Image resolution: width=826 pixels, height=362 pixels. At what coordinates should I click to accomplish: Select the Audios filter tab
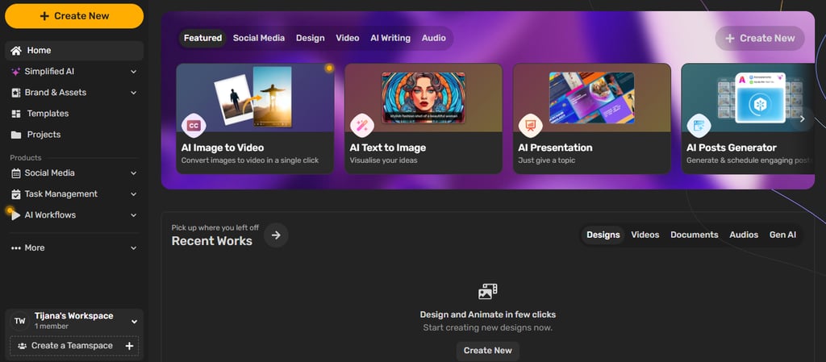744,235
